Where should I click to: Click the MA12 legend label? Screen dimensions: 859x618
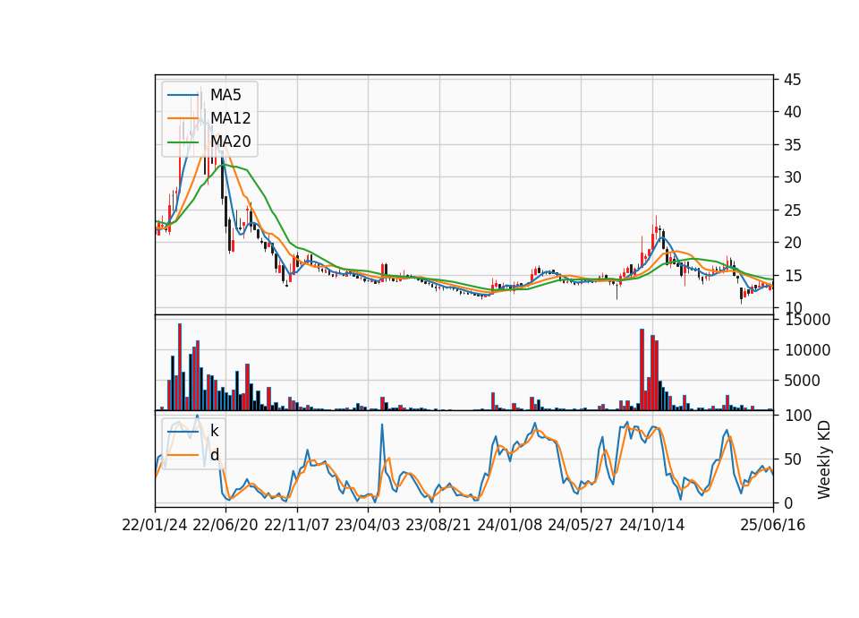(x=231, y=118)
